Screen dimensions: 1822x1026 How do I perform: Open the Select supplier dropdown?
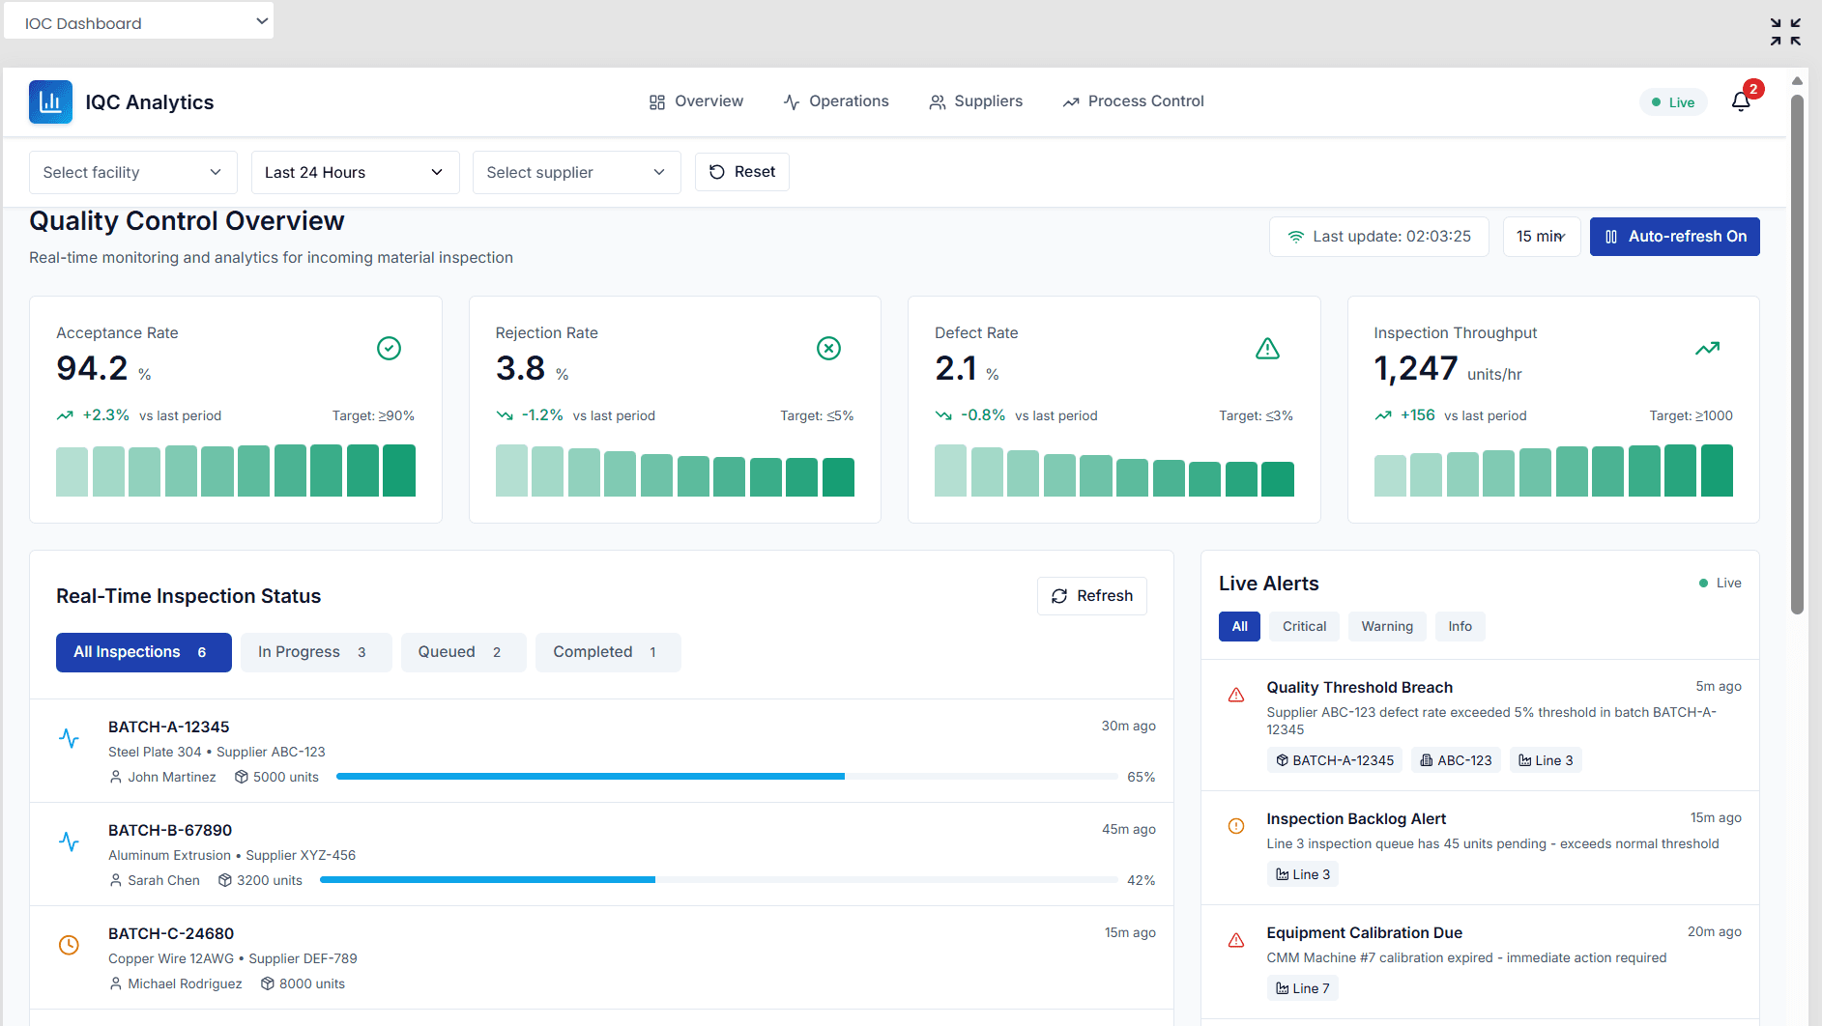577,172
